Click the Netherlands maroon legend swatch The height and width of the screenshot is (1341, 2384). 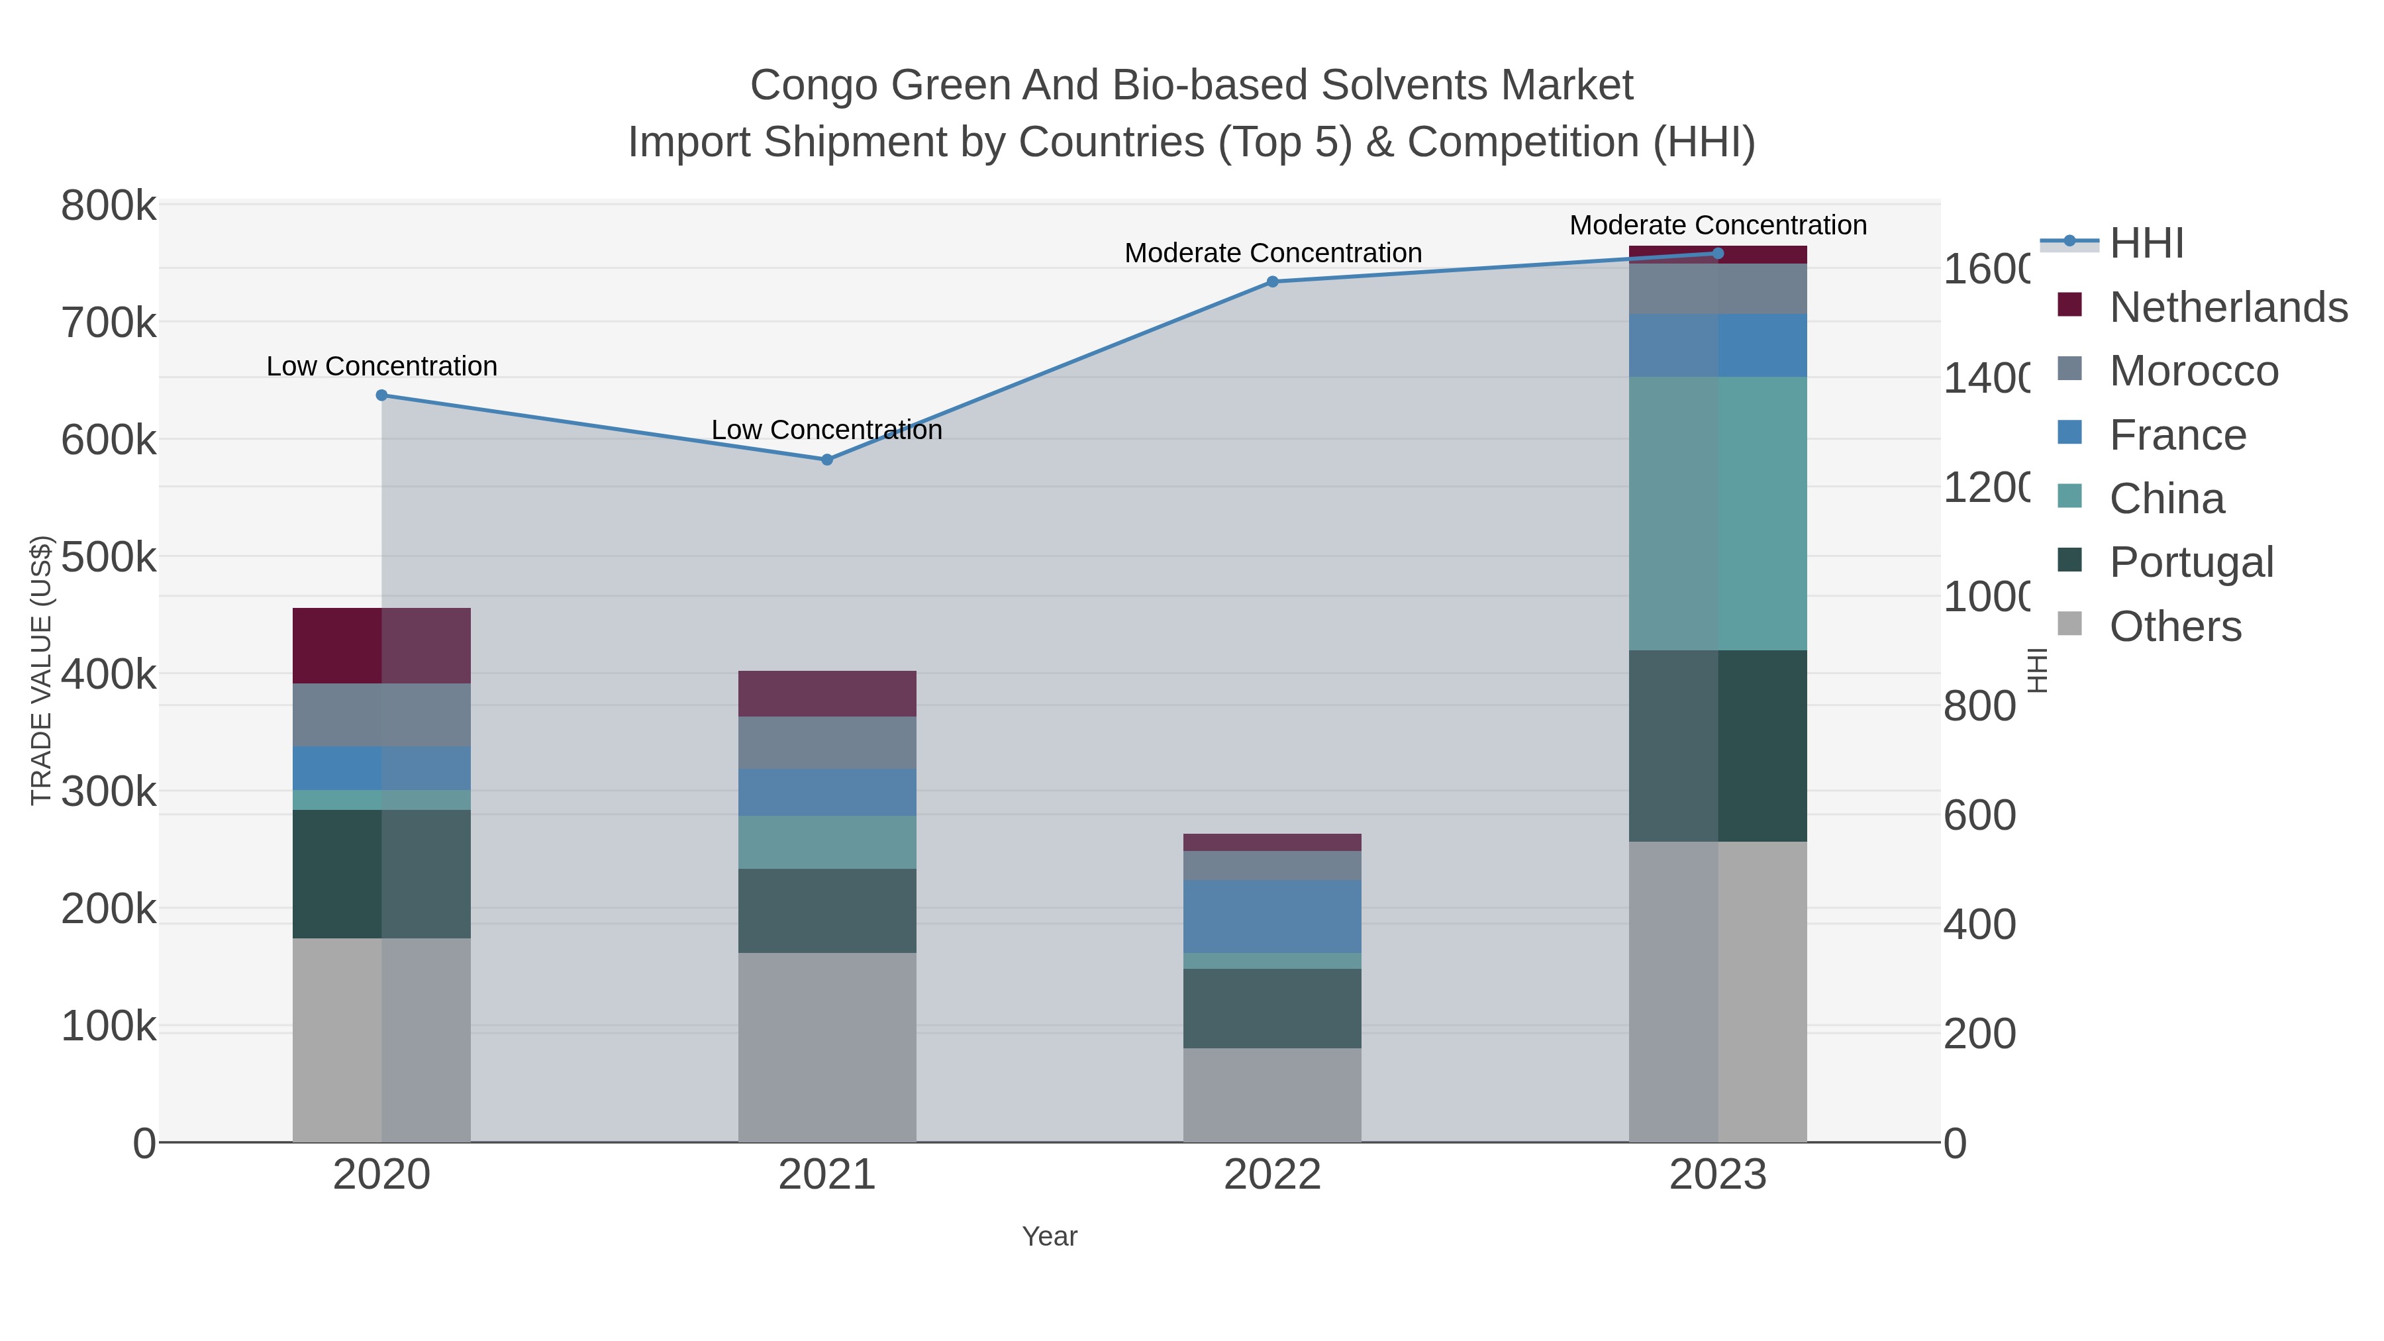point(2069,305)
